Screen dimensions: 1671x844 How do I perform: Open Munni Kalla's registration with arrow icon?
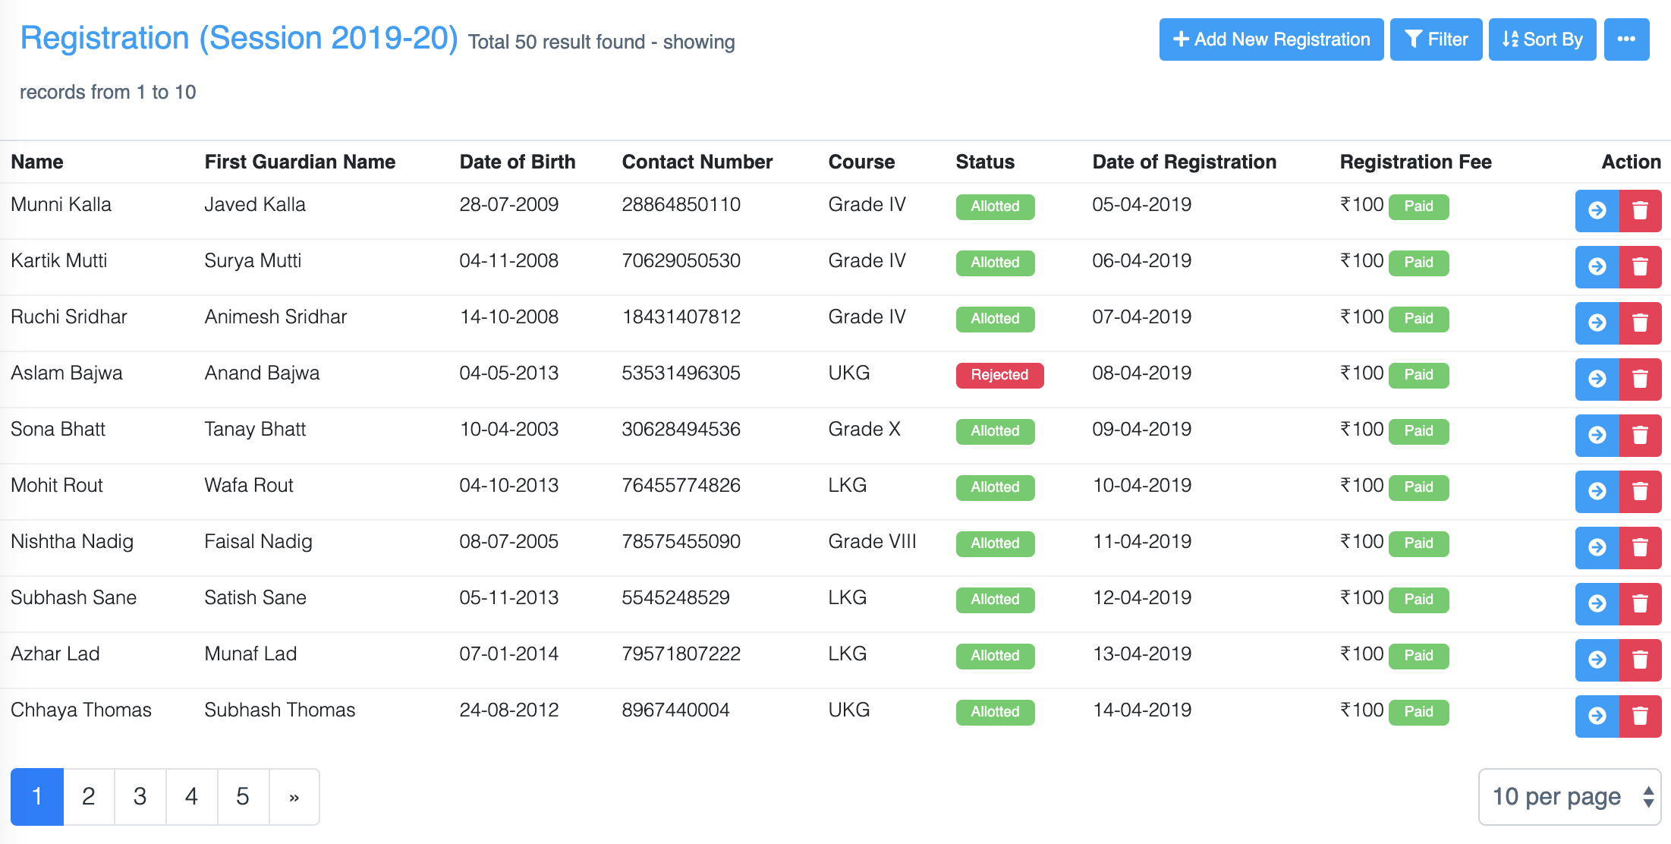[1597, 211]
